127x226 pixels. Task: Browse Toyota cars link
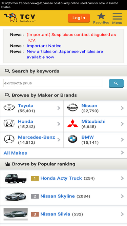click(26, 105)
